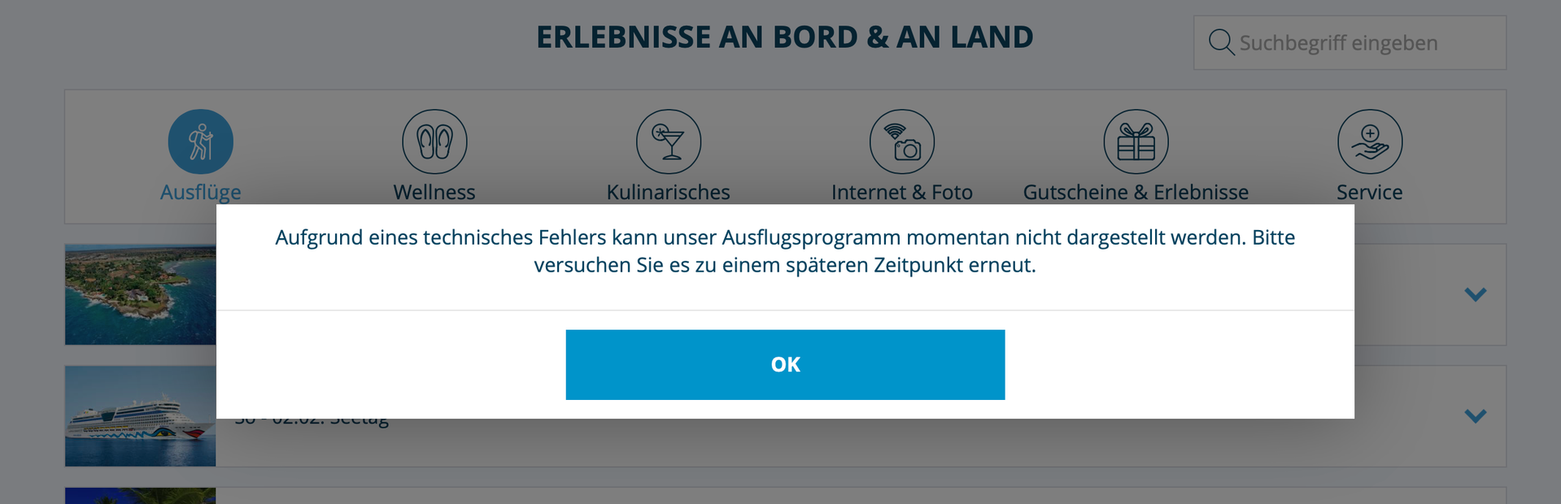
Task: Click the Ausflüge hiker icon
Action: [x=200, y=141]
